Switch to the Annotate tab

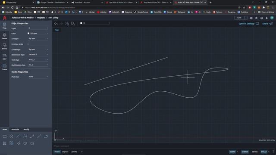click(x=15, y=129)
